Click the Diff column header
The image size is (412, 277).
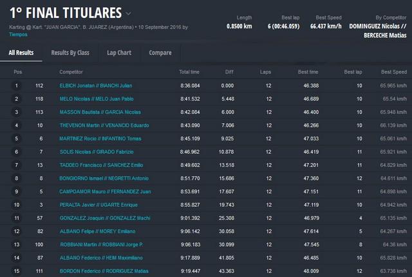click(x=229, y=72)
